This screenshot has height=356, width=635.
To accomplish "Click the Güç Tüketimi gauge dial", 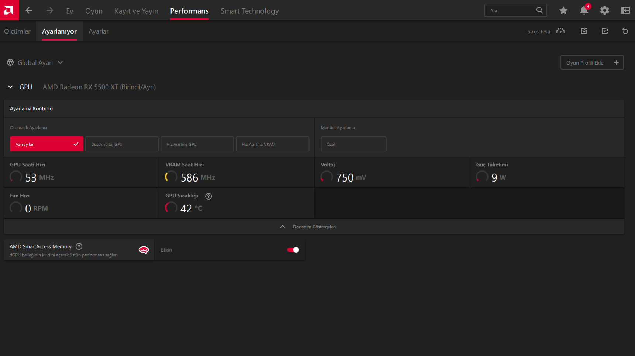I will click(482, 177).
